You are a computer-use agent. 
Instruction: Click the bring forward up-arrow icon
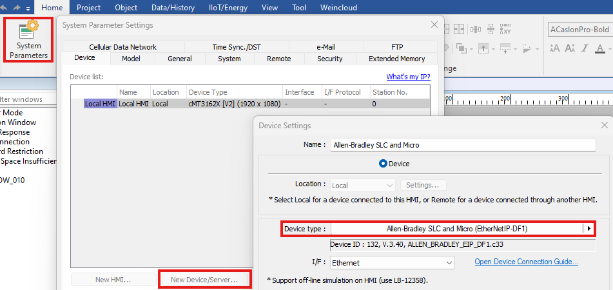click(483, 48)
